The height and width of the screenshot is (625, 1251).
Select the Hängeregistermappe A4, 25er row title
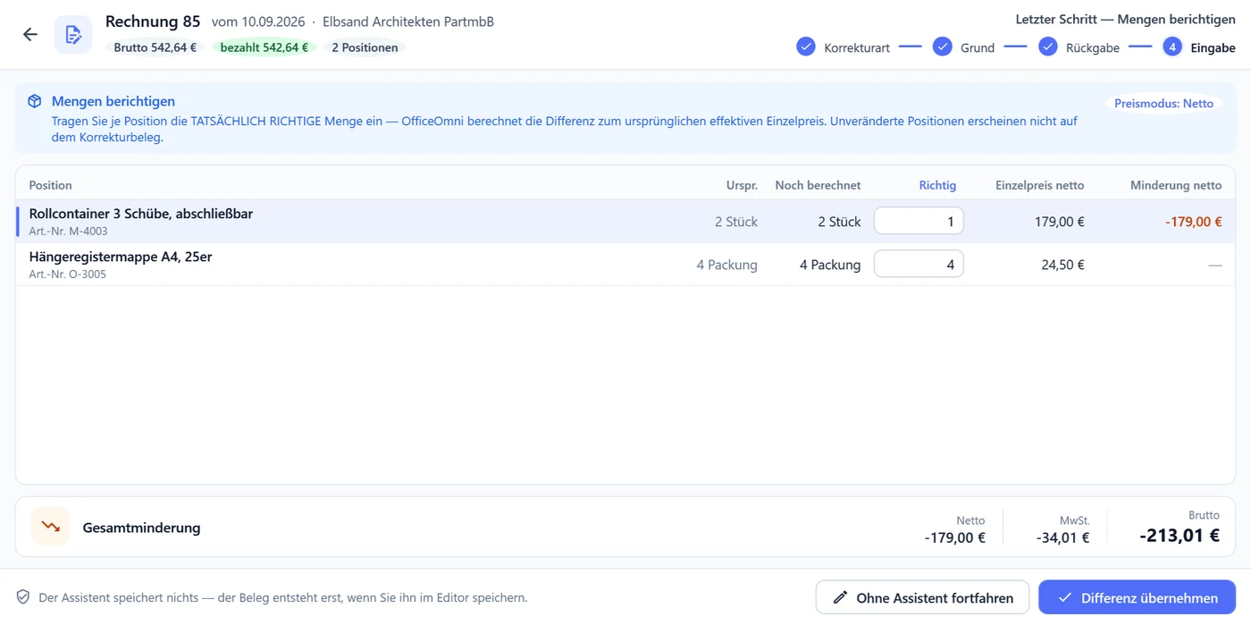[x=121, y=257]
